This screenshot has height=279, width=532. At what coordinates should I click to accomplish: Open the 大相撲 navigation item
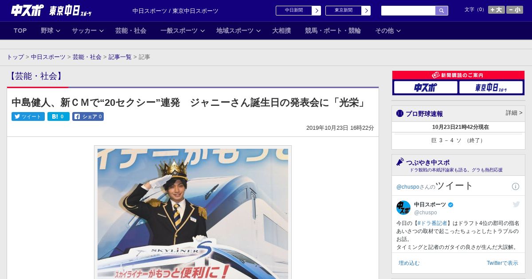282,31
